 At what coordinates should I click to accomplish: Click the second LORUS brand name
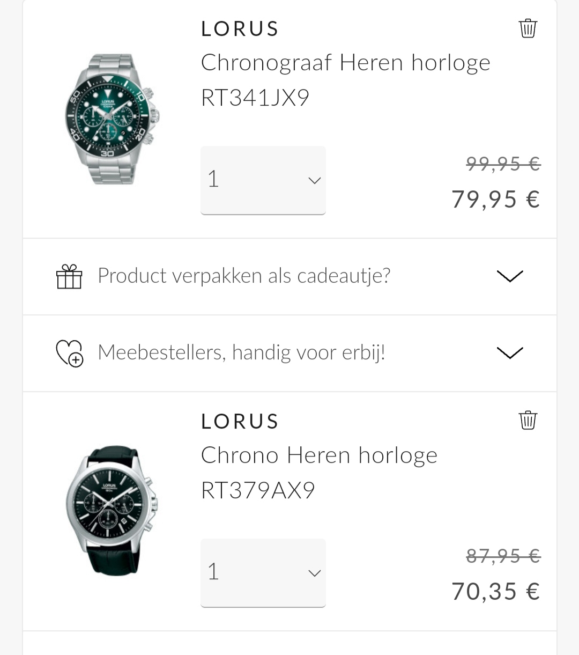click(240, 422)
